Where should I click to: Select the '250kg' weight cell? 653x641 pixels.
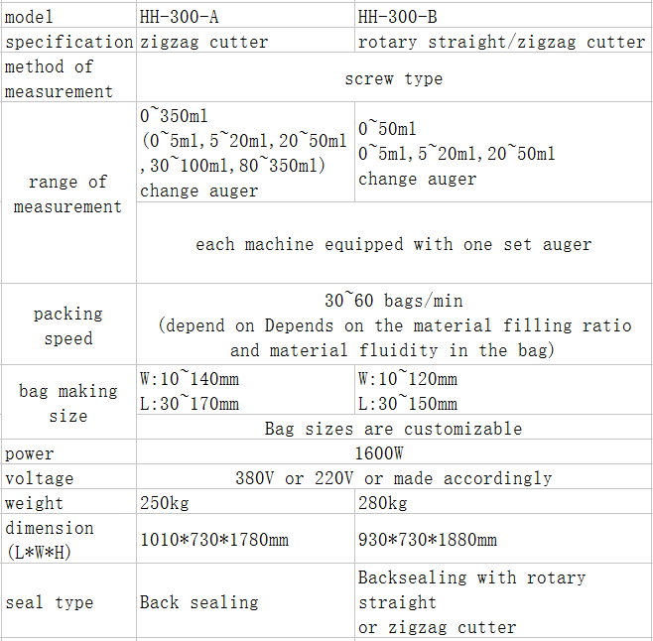[244, 503]
